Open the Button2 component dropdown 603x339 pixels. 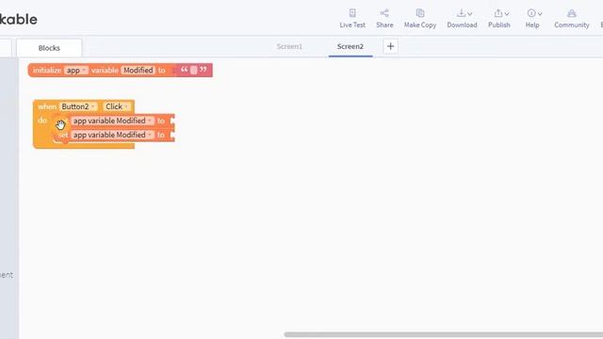78,106
